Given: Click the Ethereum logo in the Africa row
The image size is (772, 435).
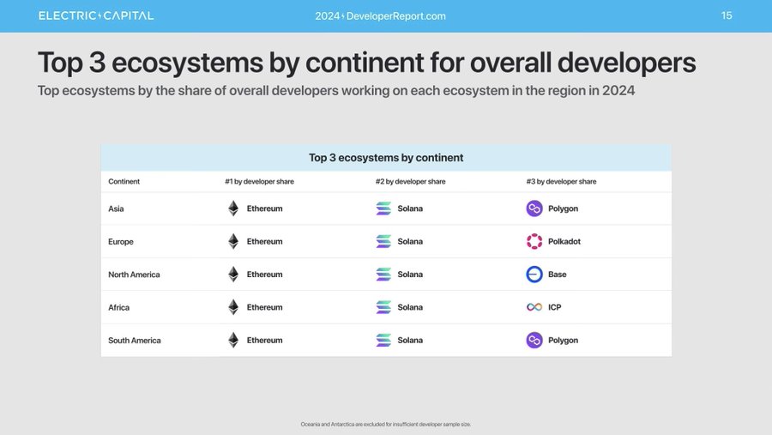Looking at the screenshot, I should pos(233,307).
